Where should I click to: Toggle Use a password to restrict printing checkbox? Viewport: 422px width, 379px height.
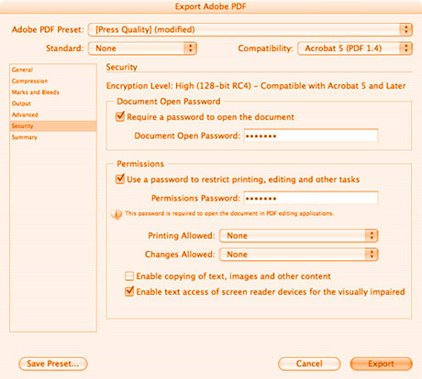120,179
